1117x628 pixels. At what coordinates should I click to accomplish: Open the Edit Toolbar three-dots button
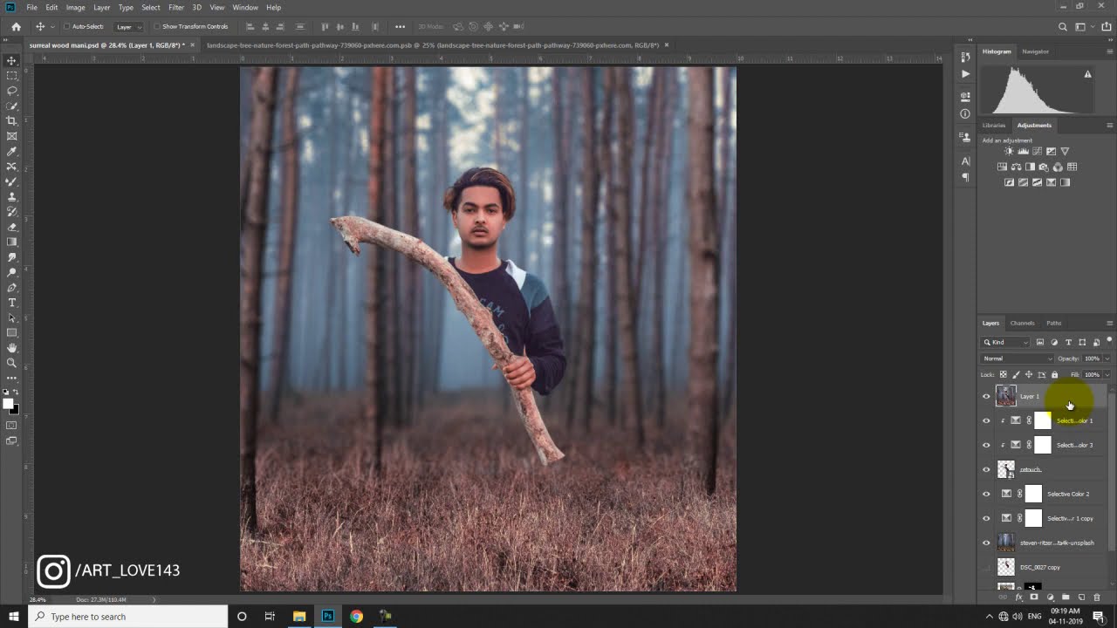(x=12, y=378)
